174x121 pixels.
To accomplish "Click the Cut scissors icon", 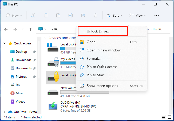I will pos(33,15).
